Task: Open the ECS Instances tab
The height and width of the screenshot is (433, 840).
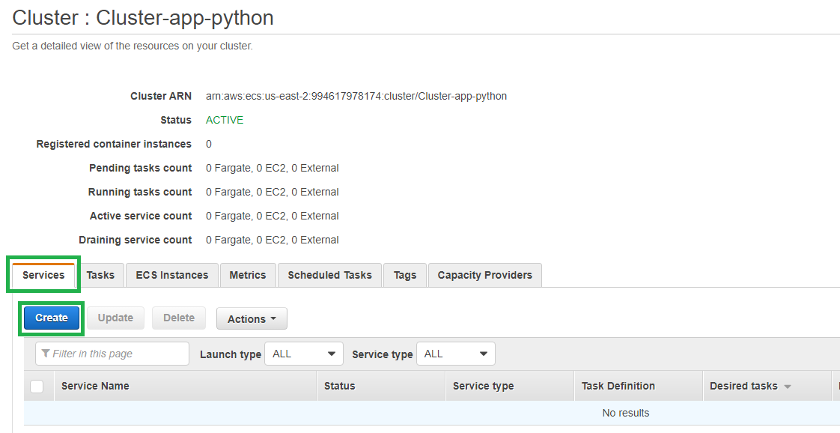Action: 172,275
